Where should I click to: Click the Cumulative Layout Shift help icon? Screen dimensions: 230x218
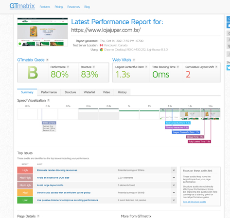pyautogui.click(x=216, y=67)
